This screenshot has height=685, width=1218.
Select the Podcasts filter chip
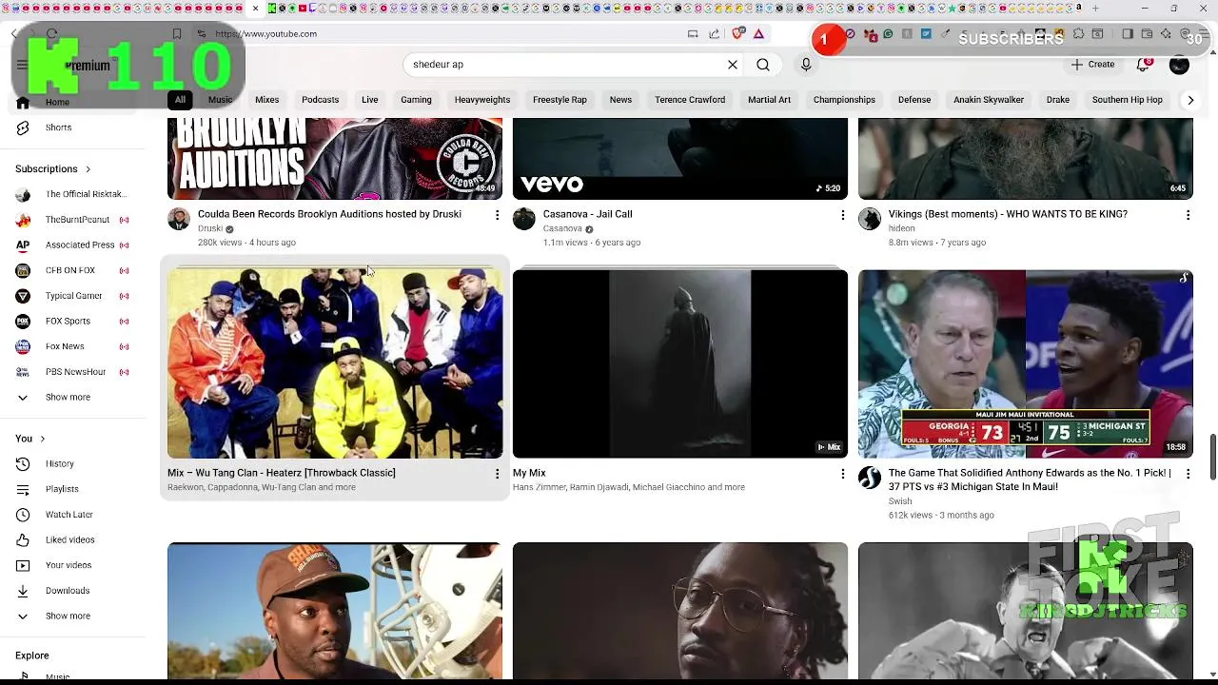[x=320, y=100]
